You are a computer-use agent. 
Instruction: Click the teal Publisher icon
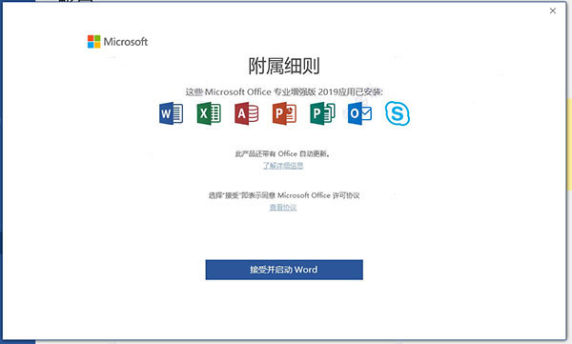(x=322, y=113)
